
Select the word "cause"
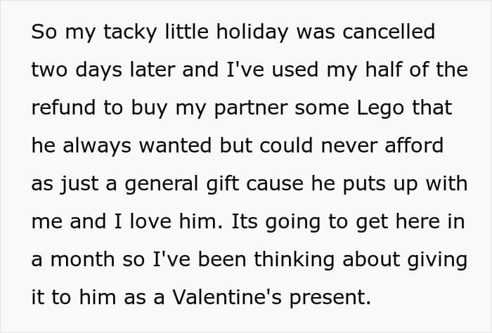click(x=288, y=183)
